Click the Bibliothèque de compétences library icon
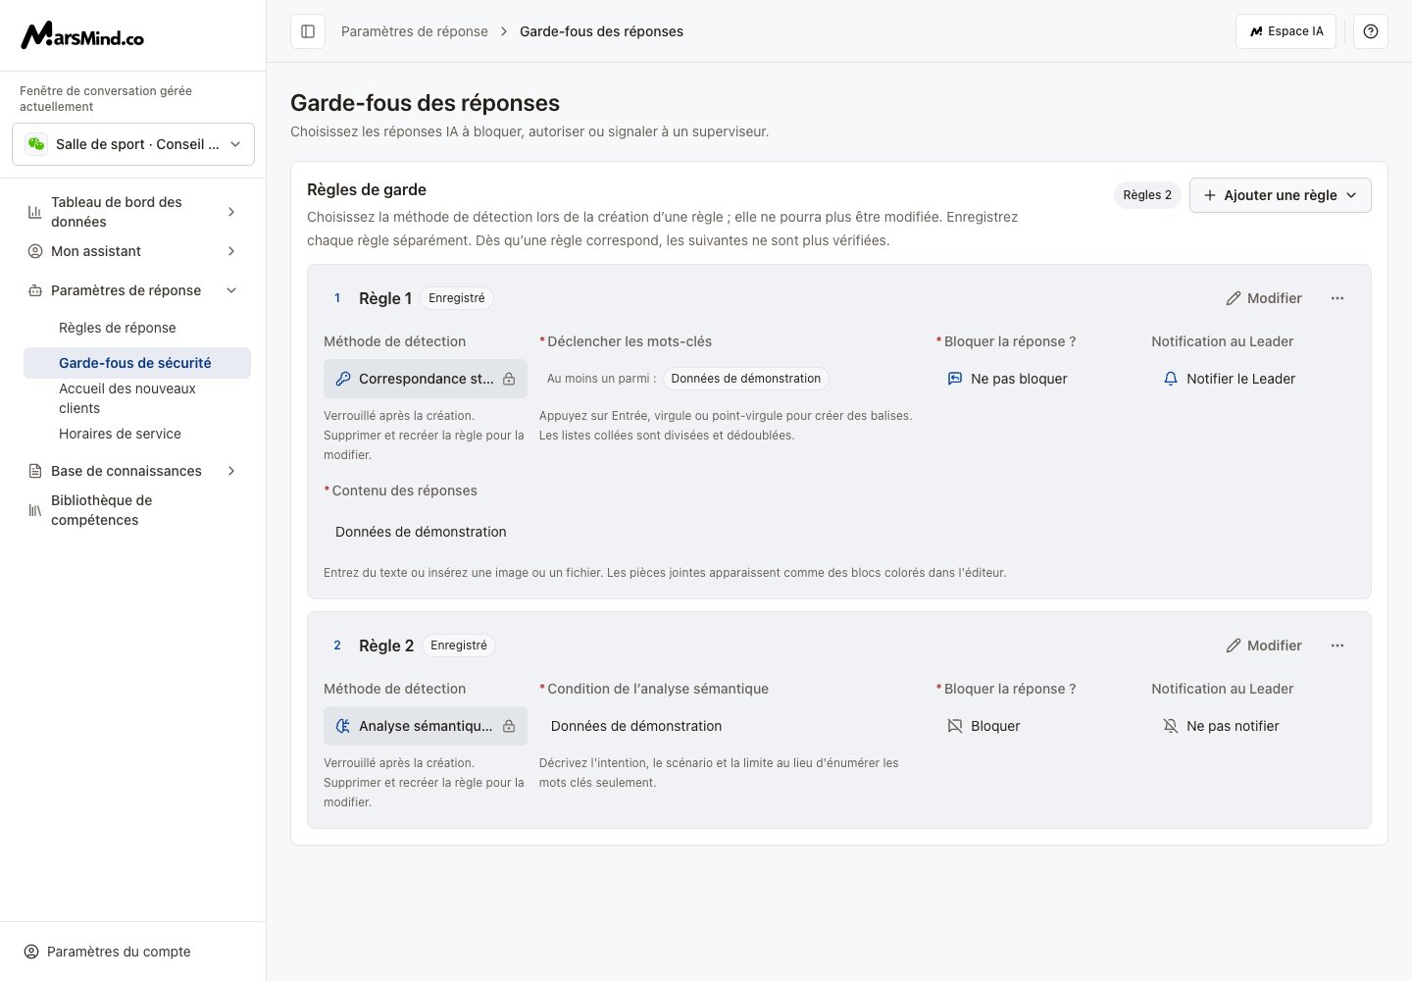The width and height of the screenshot is (1412, 981). pos(35,510)
